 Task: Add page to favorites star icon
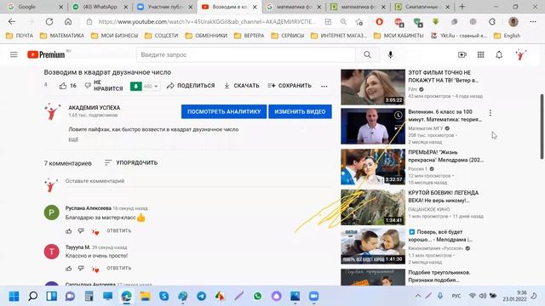pyautogui.click(x=359, y=22)
